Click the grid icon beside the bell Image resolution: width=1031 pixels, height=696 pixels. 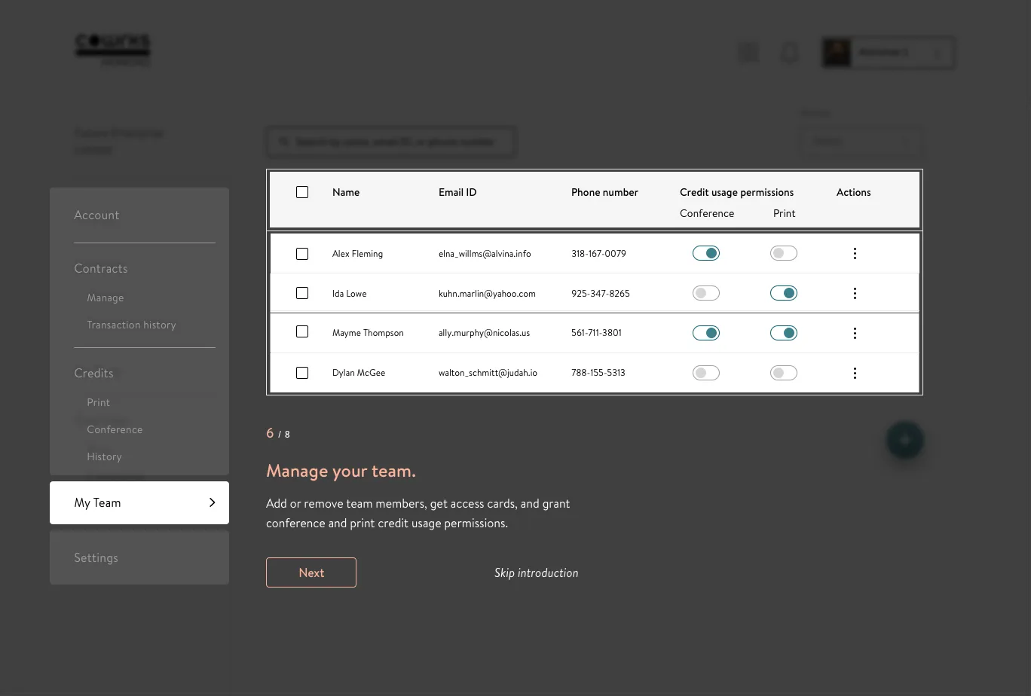748,53
